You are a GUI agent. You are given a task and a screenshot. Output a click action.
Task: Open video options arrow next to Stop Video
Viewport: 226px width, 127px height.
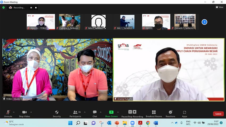31,112
